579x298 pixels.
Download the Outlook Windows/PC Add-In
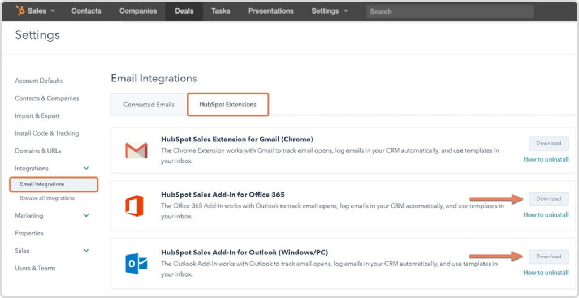[x=548, y=257]
